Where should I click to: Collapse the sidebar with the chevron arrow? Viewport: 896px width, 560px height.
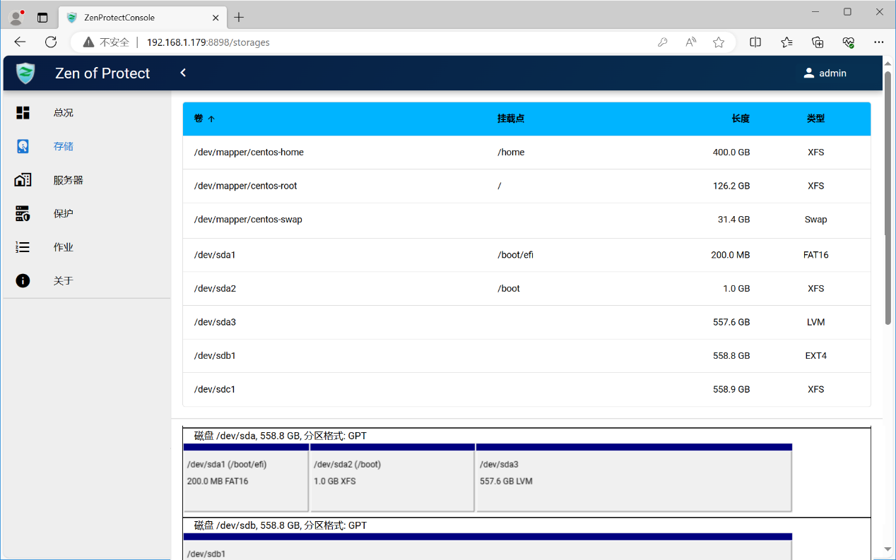(x=183, y=73)
